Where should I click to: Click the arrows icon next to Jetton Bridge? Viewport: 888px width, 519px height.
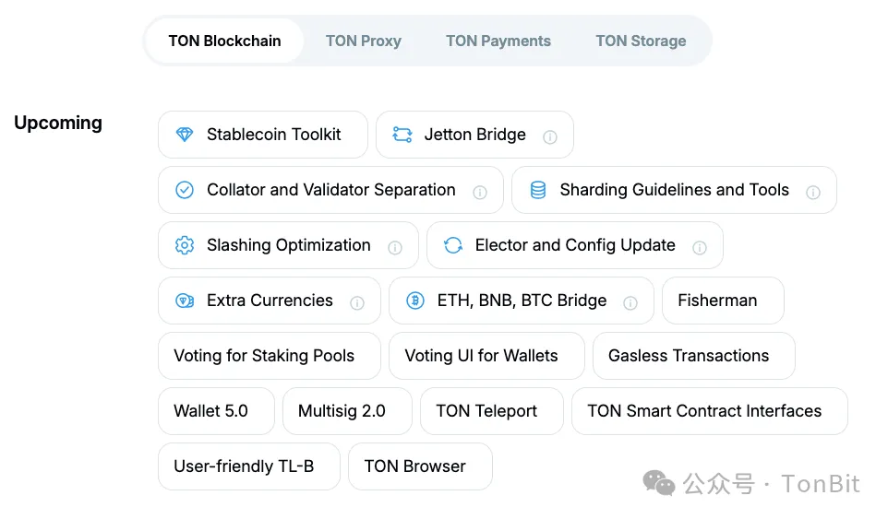pyautogui.click(x=402, y=135)
